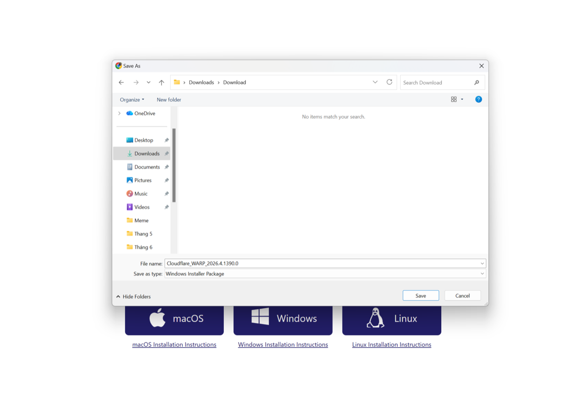The height and width of the screenshot is (401, 575).
Task: Download WARP for Linux
Action: tap(391, 319)
